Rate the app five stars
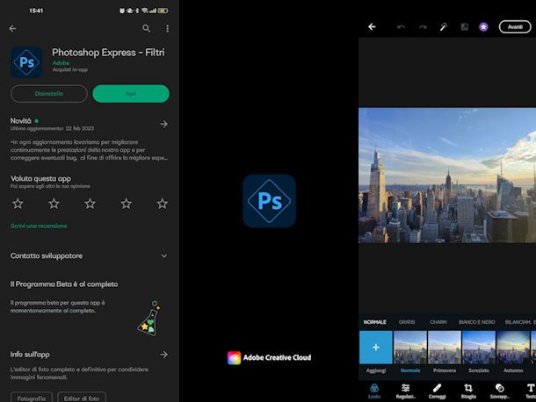 coord(162,204)
